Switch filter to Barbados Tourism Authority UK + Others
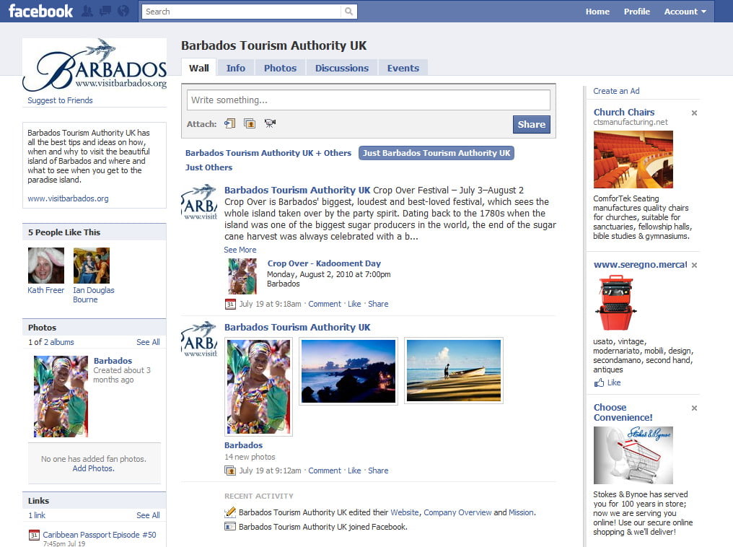The width and height of the screenshot is (733, 547). click(268, 153)
